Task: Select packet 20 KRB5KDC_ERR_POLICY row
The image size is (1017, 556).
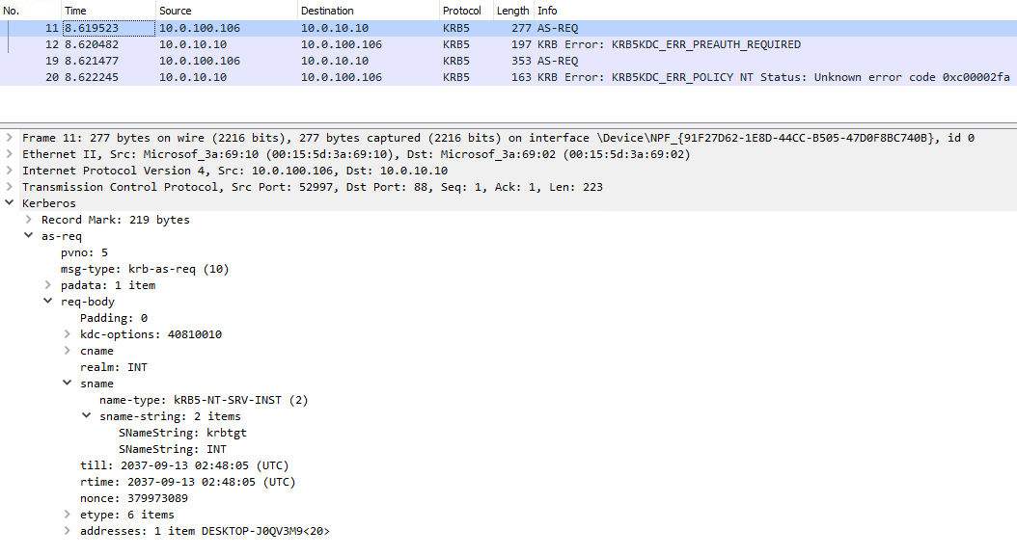Action: (x=508, y=77)
